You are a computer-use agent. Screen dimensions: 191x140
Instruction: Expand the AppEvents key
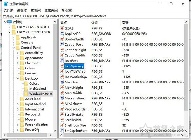(13, 38)
